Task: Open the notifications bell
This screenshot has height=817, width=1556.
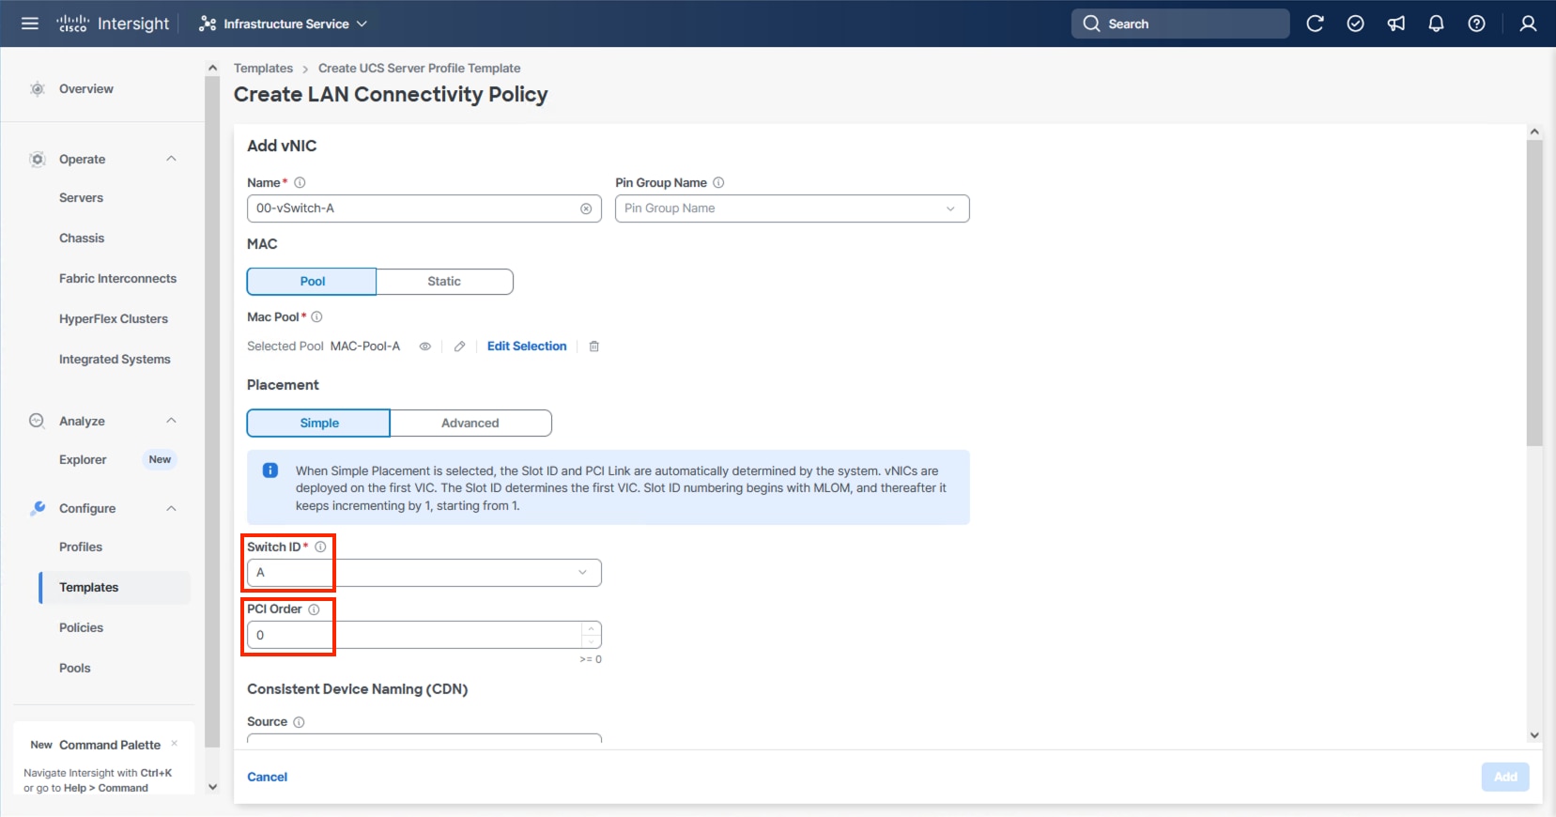Action: (x=1436, y=23)
